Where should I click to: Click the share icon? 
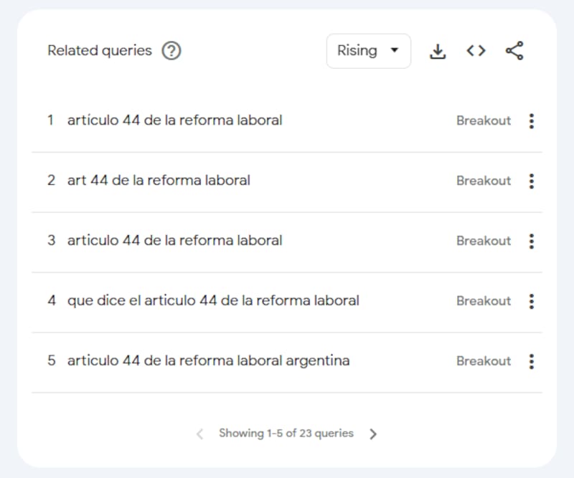point(514,51)
